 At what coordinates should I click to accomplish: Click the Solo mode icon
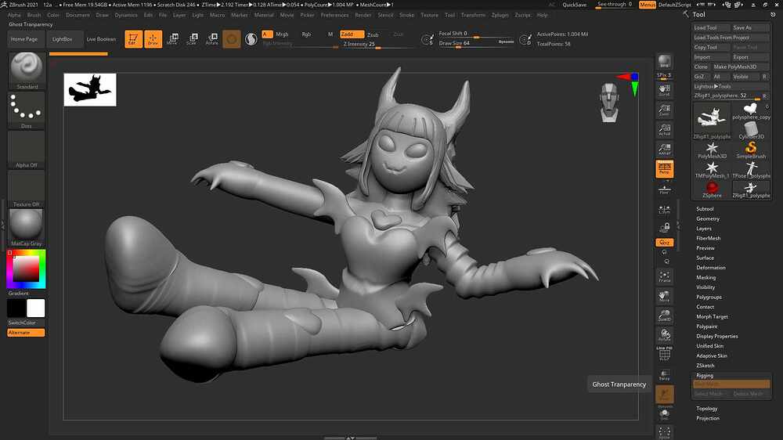664,413
